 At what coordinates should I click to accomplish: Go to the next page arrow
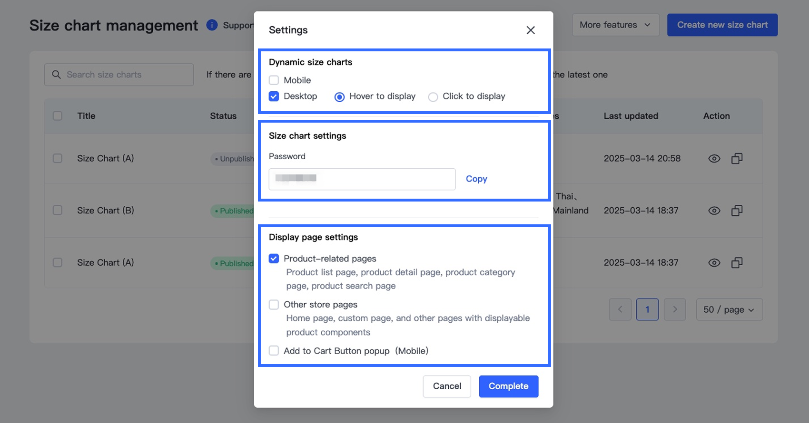tap(675, 310)
